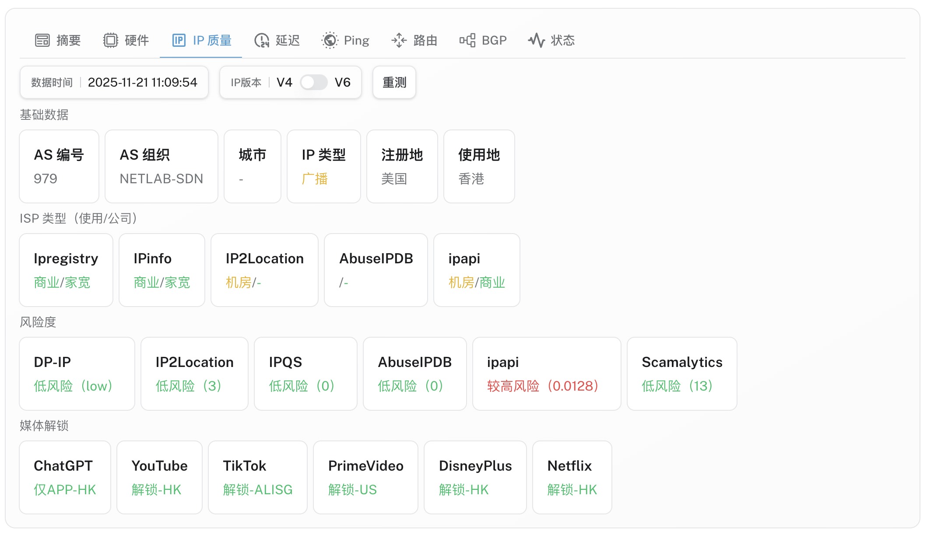
Task: Click the routing (路由) arrows icon
Action: tap(399, 40)
